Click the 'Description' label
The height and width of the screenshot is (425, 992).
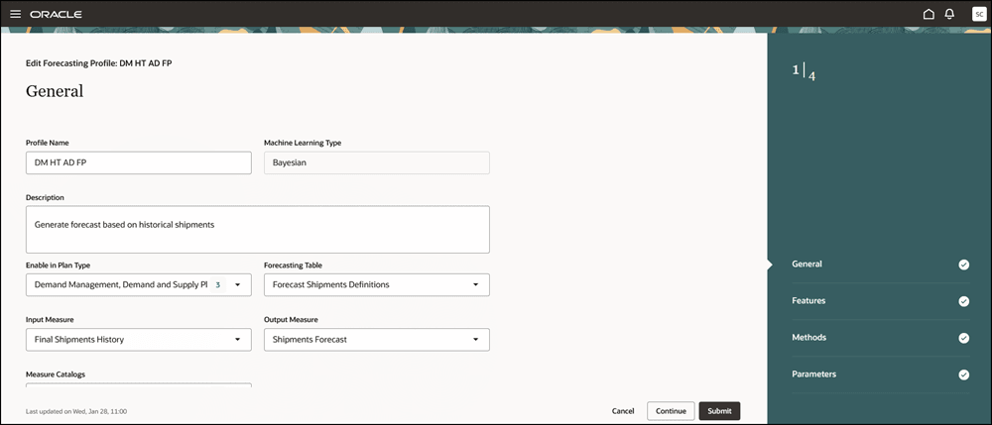(45, 198)
